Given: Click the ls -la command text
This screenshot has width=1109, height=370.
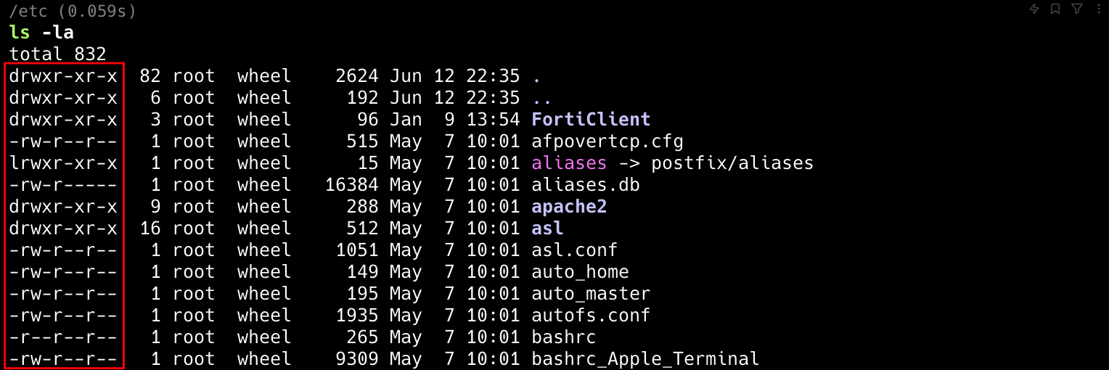Looking at the screenshot, I should click(x=41, y=32).
